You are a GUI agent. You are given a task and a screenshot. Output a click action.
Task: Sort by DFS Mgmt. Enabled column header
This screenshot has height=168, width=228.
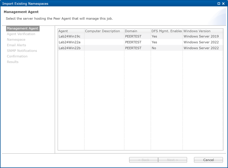tap(167, 31)
